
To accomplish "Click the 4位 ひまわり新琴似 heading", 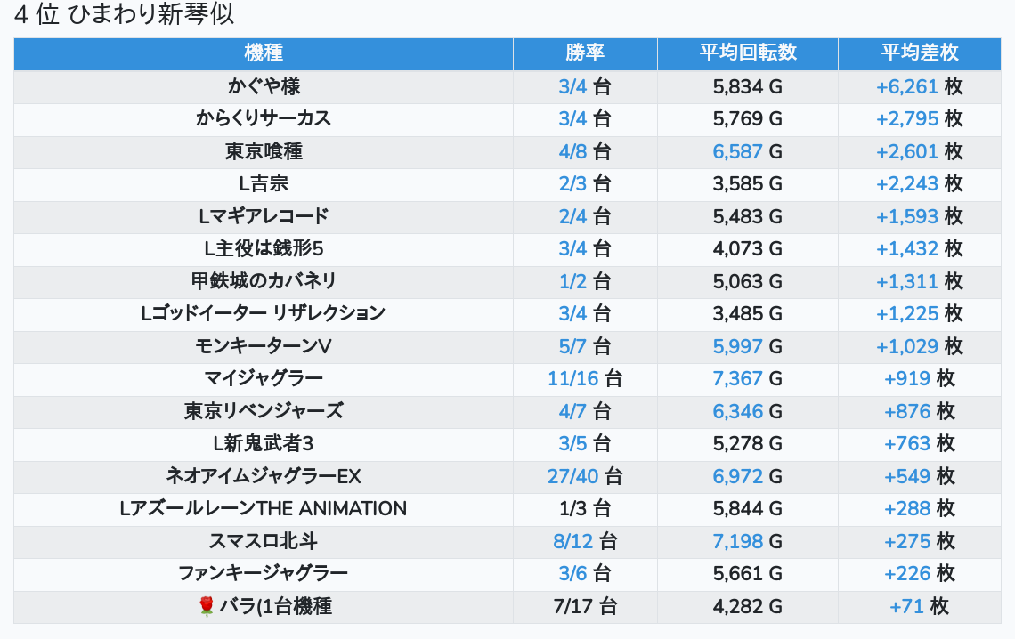I will [x=125, y=16].
